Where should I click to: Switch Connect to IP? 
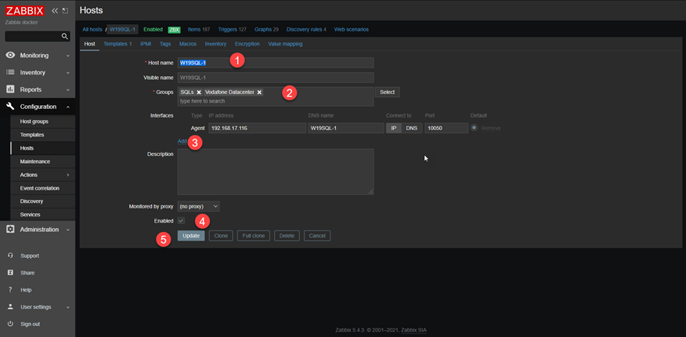point(393,128)
